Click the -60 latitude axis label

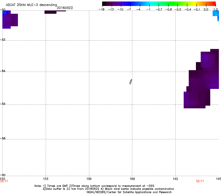coord(3,175)
